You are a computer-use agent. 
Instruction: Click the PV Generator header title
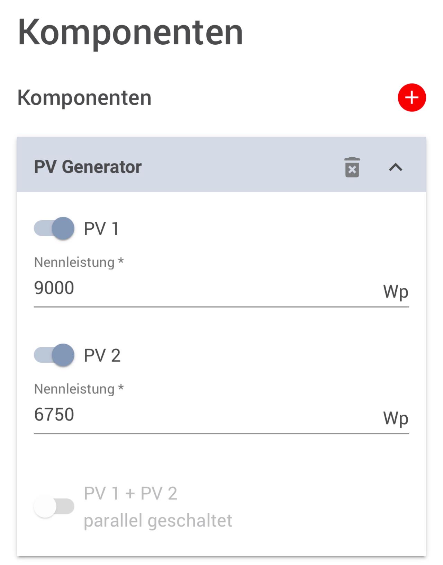click(x=88, y=167)
